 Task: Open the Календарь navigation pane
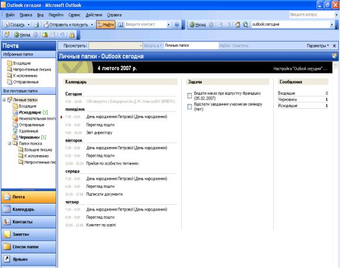29,209
